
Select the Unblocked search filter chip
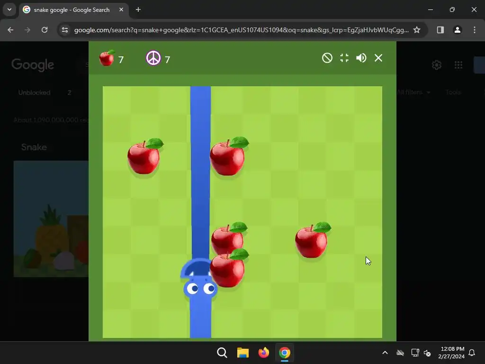point(34,92)
